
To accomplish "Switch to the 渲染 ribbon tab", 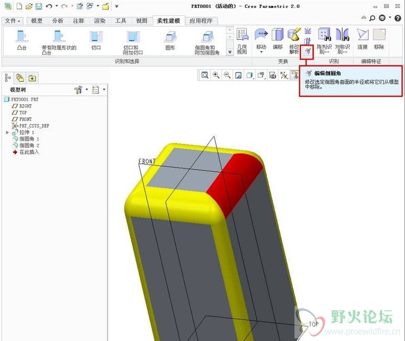I will pos(100,20).
